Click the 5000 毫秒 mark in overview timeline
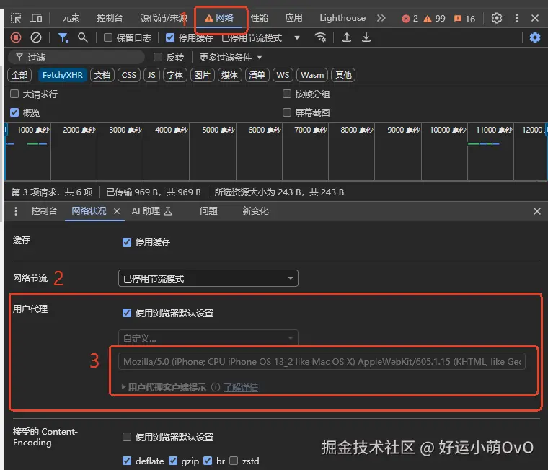Viewport: 548px width, 470px height. tap(218, 130)
